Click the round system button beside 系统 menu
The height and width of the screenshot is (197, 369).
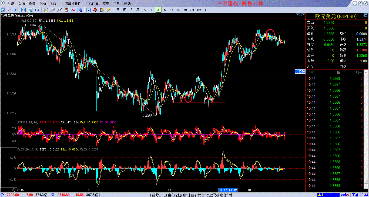click(x=3, y=3)
